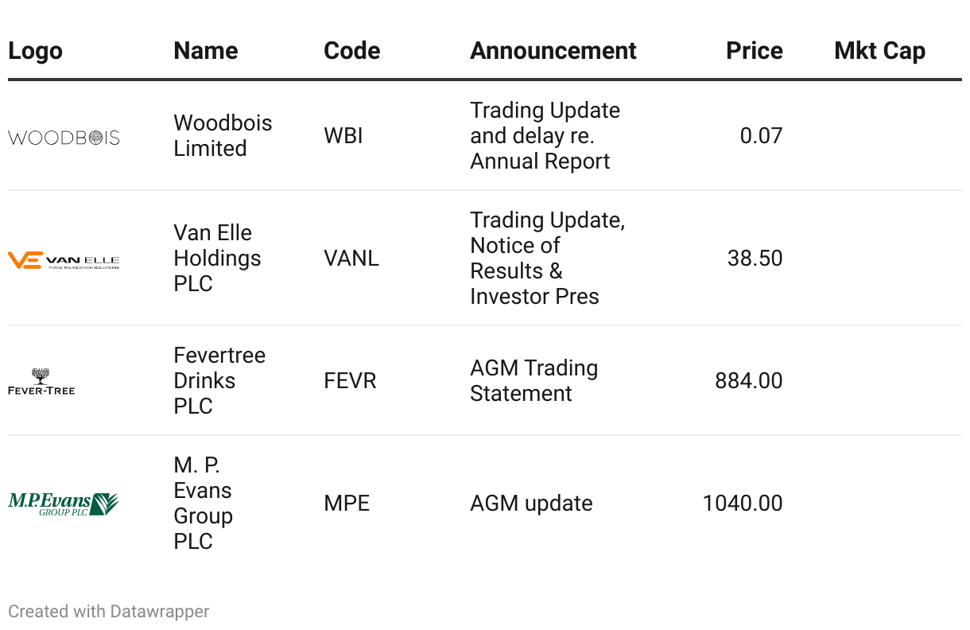
Task: Click the M.P. Evans Group logo
Action: click(x=64, y=503)
